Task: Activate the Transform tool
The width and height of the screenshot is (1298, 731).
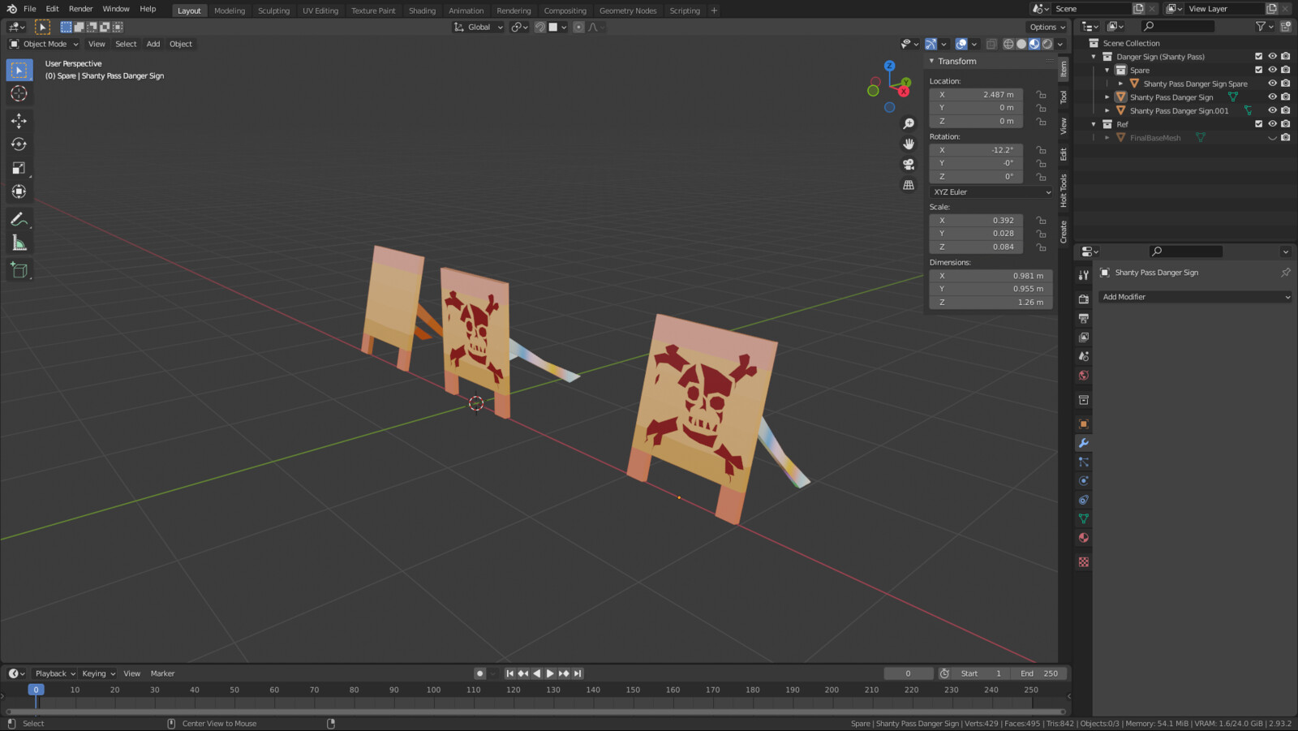Action: 19,191
